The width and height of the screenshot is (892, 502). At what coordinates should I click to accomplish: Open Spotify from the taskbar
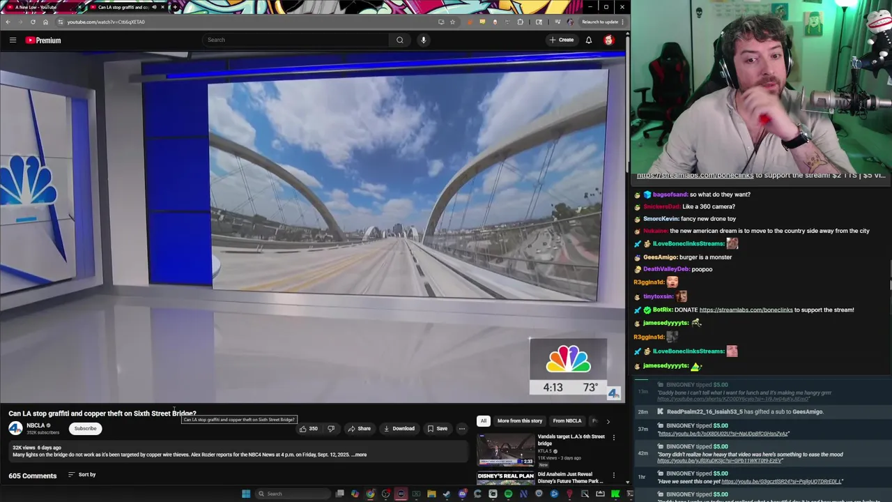pos(508,494)
